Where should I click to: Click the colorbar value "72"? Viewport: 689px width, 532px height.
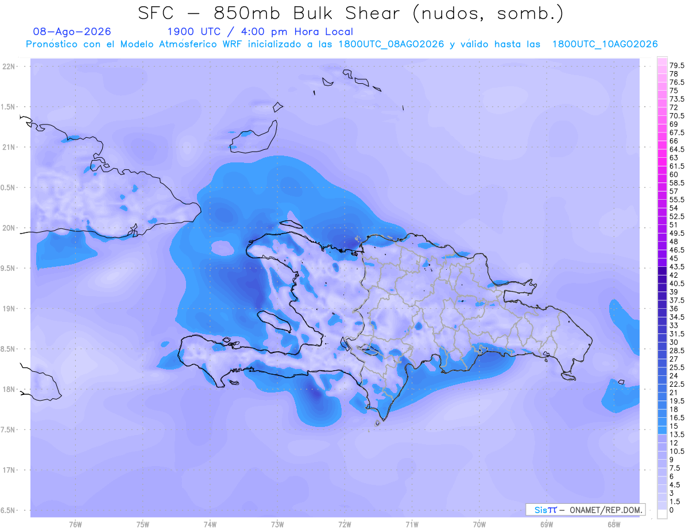[674, 107]
